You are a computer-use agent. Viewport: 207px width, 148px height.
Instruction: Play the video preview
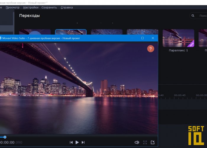[77, 142]
